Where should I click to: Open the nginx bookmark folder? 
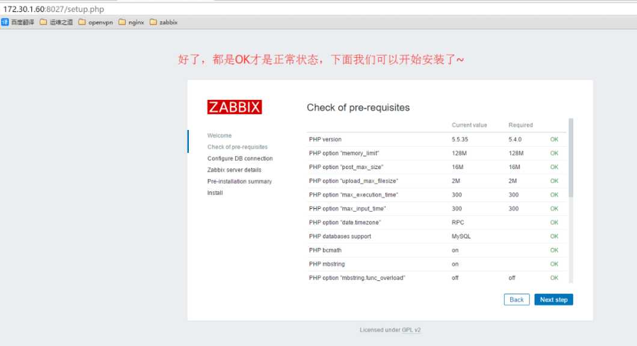(131, 22)
